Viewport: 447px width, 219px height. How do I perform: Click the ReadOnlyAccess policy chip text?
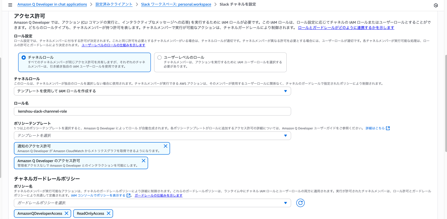click(x=90, y=213)
